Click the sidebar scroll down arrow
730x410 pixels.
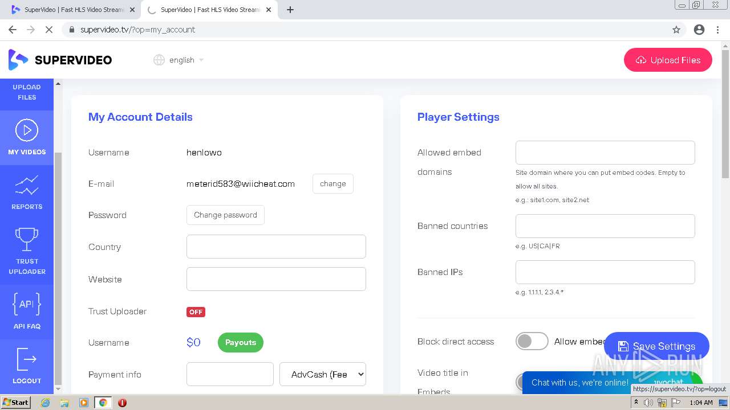(58, 389)
